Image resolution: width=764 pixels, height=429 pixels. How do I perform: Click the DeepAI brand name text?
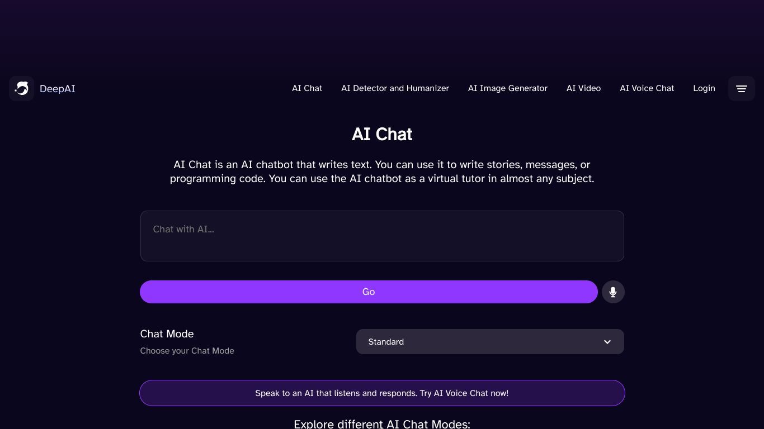[x=57, y=89]
